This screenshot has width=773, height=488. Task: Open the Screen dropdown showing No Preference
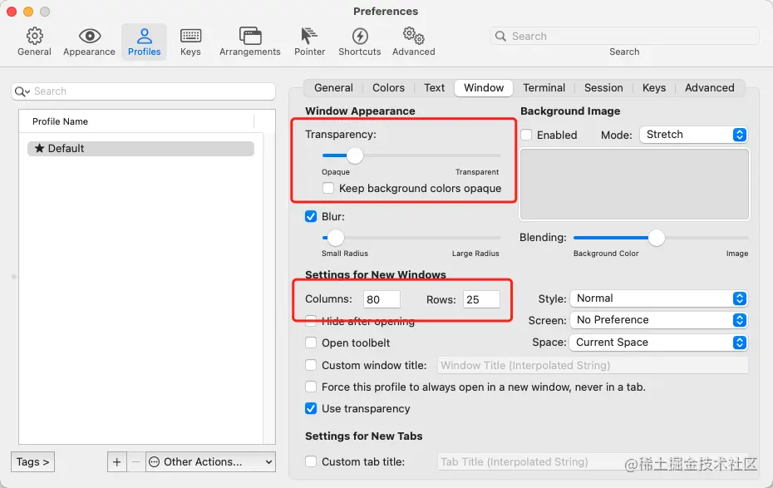click(x=658, y=320)
